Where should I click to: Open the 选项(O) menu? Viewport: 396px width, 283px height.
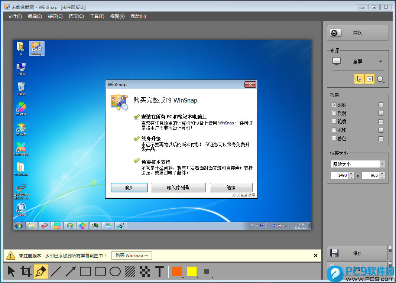pos(76,16)
